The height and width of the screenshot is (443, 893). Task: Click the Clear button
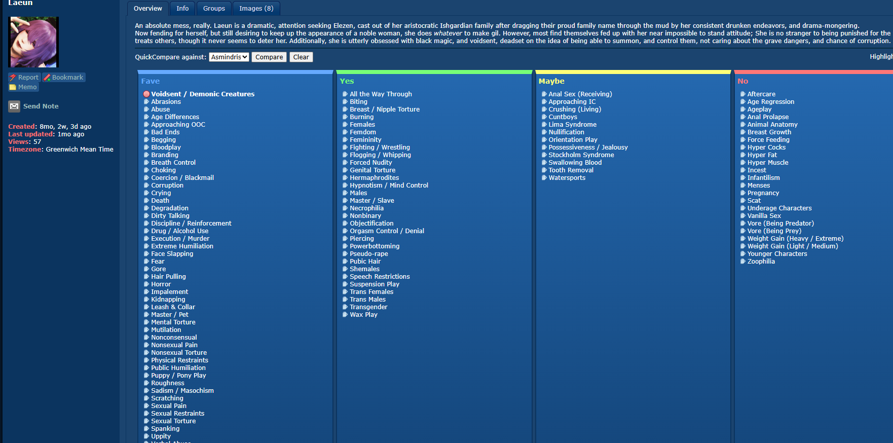click(301, 57)
